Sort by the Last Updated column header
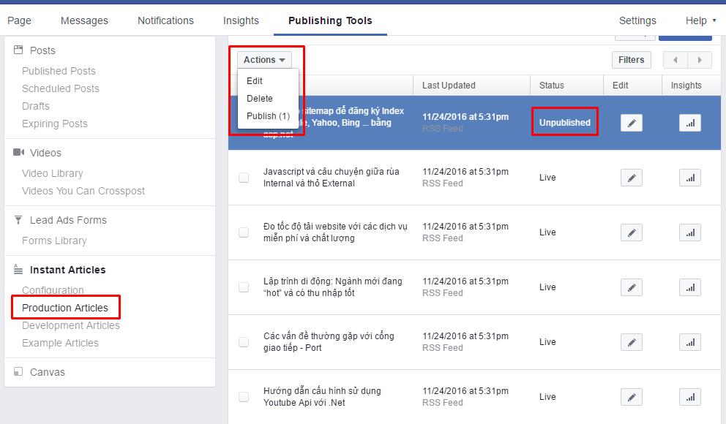The height and width of the screenshot is (424, 726). click(x=449, y=86)
